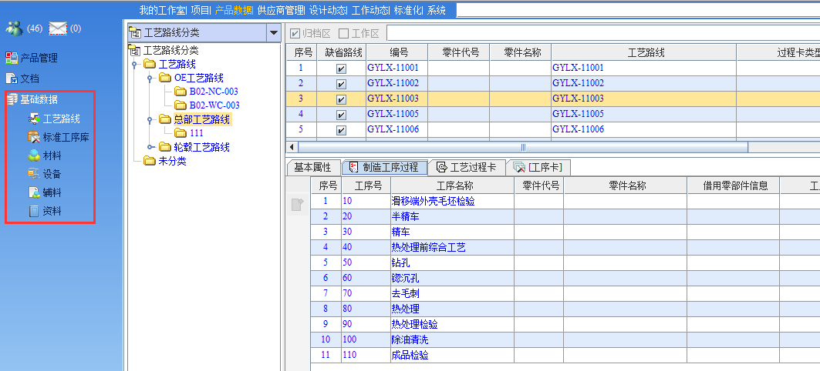Click the left arrow of horizontal scrollbar
The height and width of the screenshot is (371, 820).
tap(292, 148)
